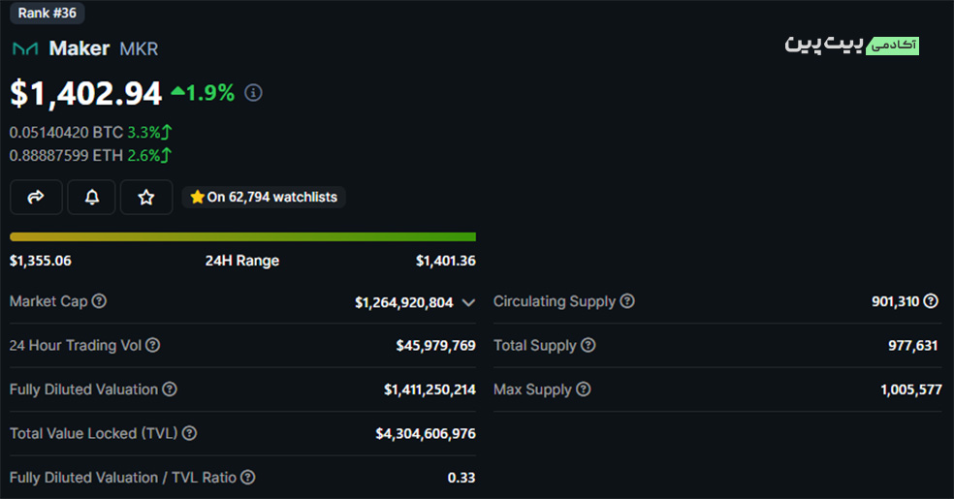Click the On 62,794 watchlists badge

[x=264, y=197]
